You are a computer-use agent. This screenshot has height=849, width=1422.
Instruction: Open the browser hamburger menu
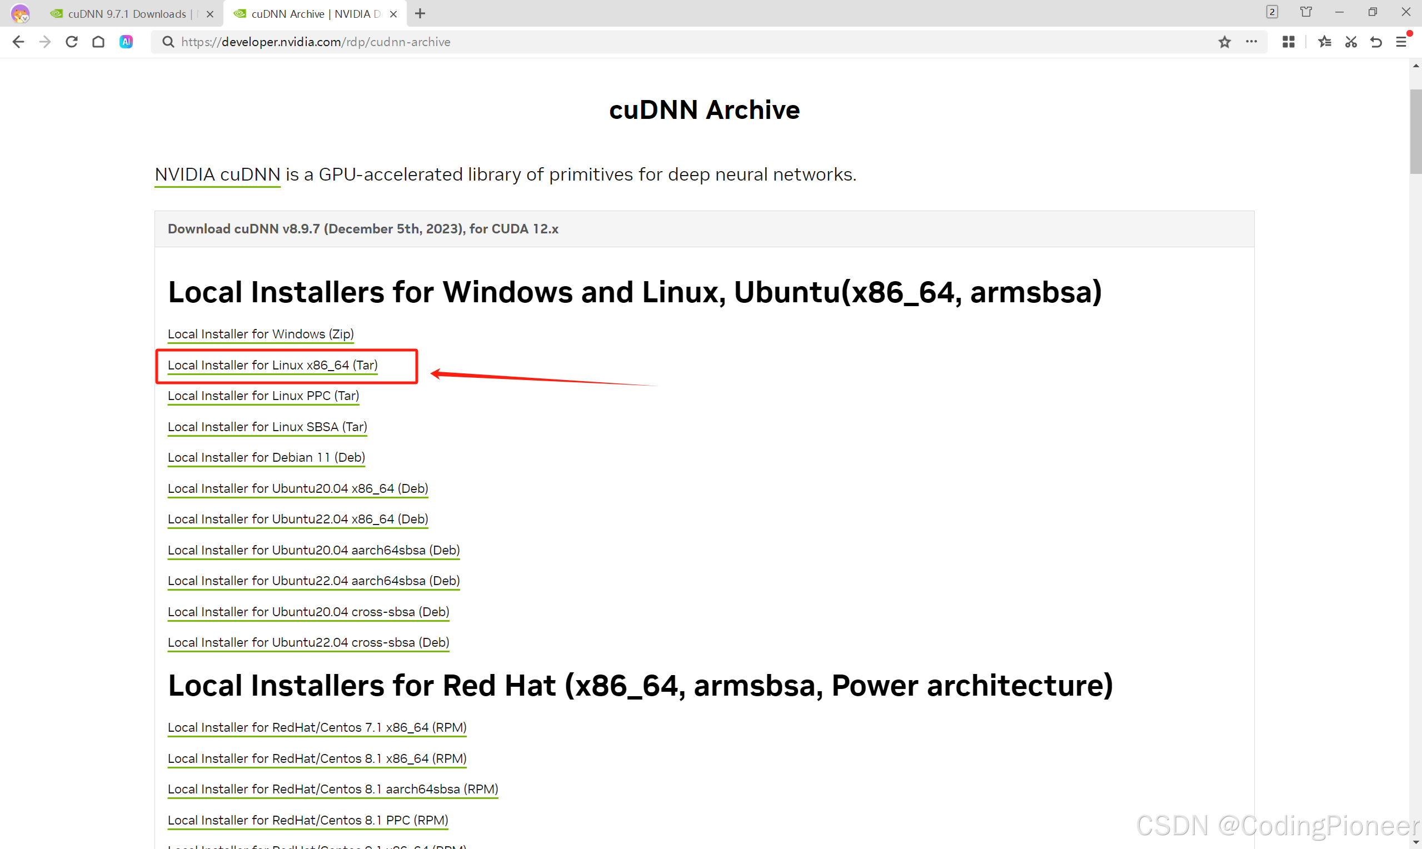(1401, 42)
